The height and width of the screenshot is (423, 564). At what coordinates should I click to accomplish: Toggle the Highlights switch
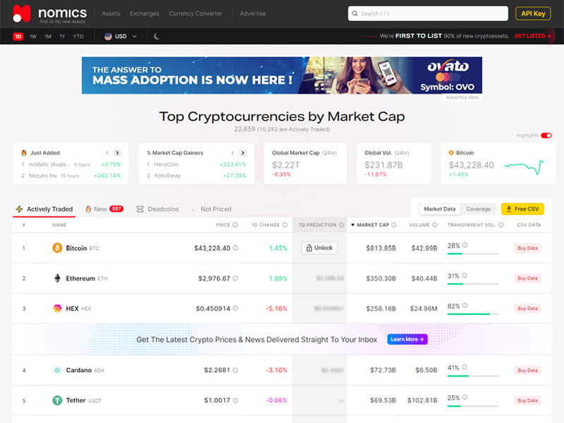click(x=546, y=135)
